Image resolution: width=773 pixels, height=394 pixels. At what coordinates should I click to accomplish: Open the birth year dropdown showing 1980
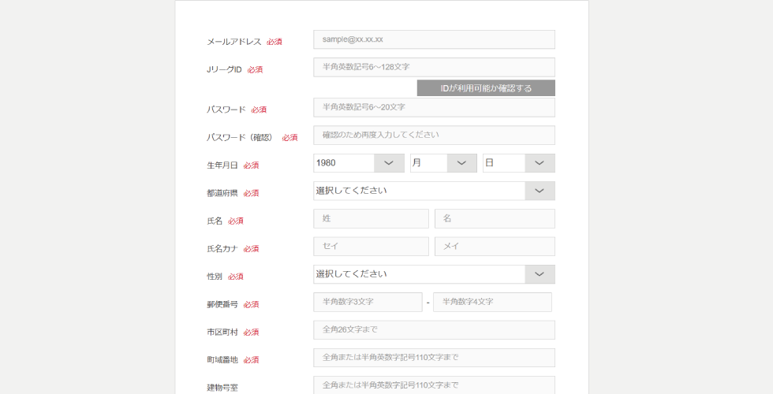[358, 163]
